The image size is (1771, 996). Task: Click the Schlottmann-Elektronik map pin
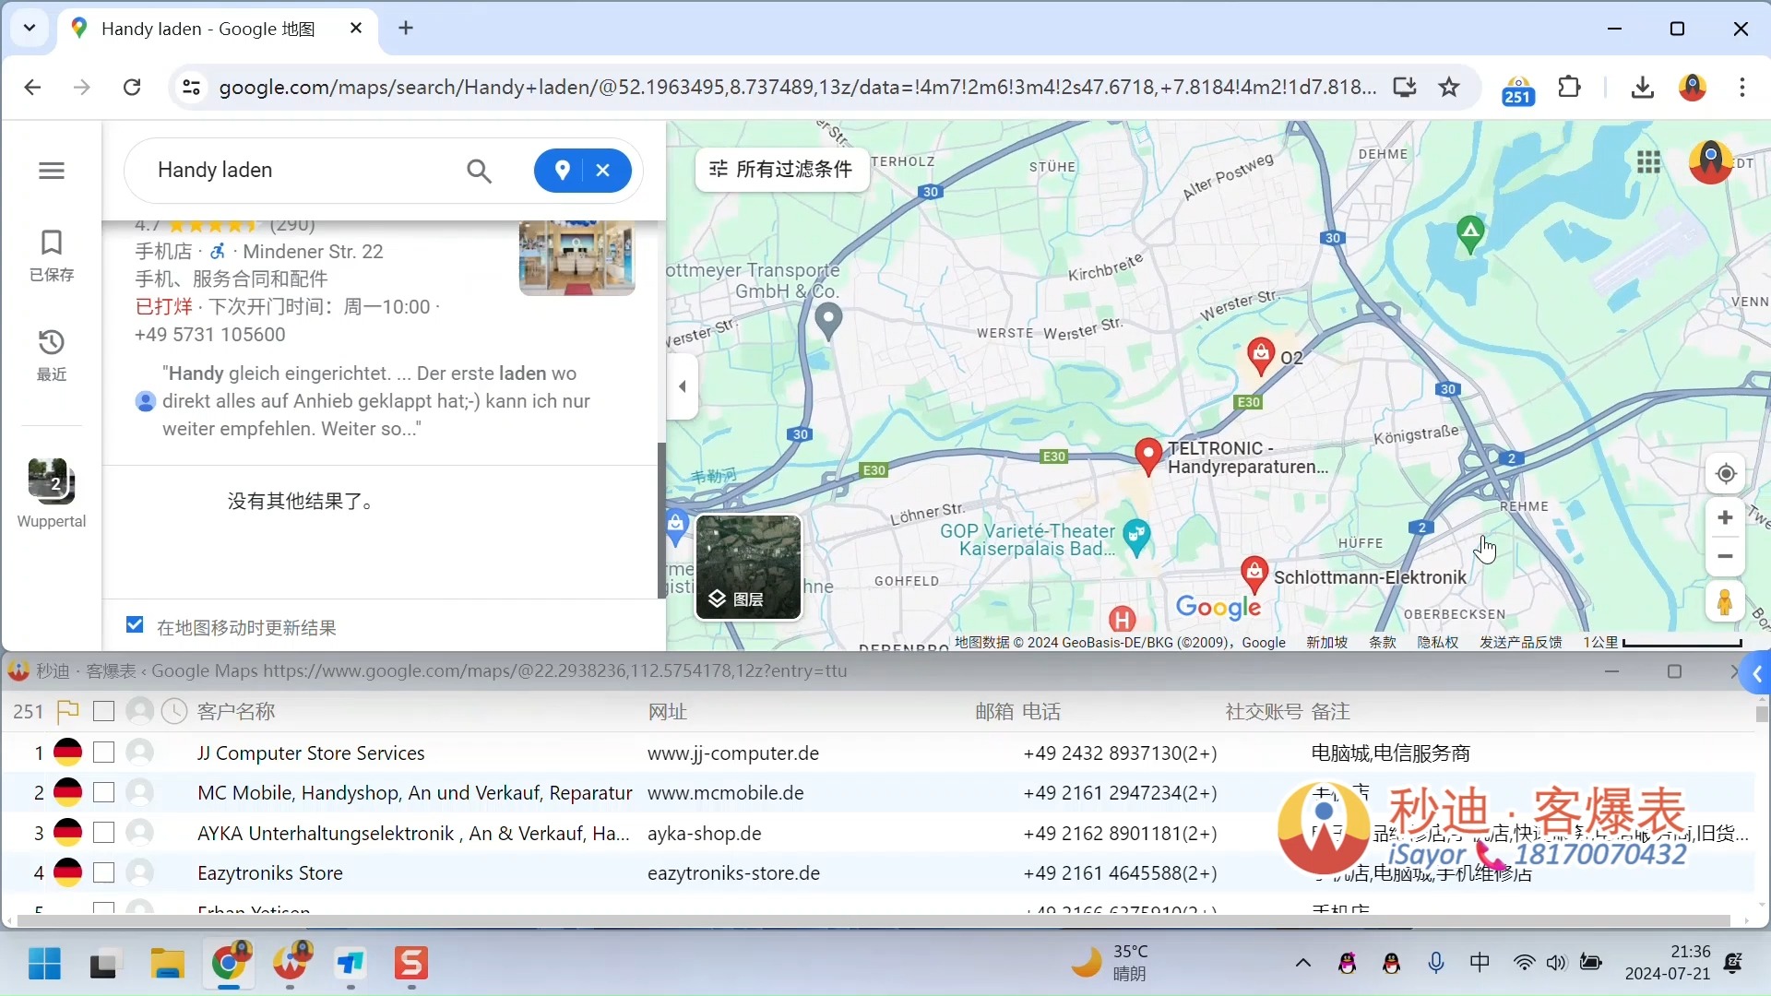(1254, 575)
